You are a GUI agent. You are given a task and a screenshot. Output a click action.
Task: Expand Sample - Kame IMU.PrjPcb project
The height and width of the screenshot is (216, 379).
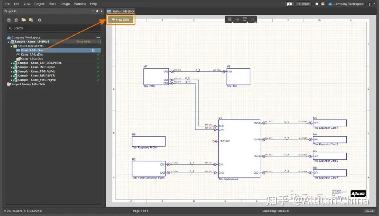pos(11,67)
